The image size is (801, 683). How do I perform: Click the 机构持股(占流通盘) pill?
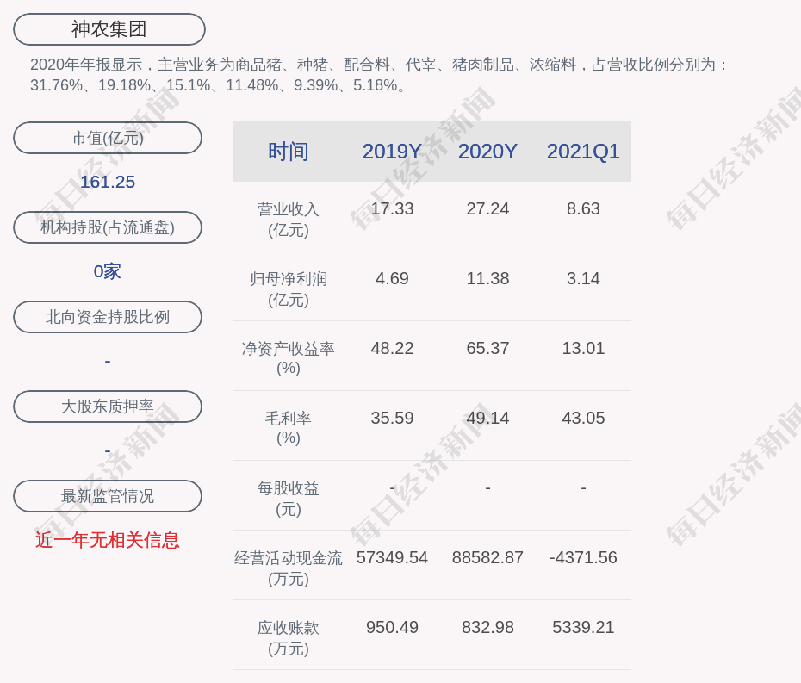pyautogui.click(x=108, y=227)
